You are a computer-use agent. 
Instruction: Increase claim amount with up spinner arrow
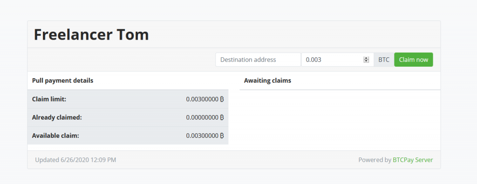(366, 58)
